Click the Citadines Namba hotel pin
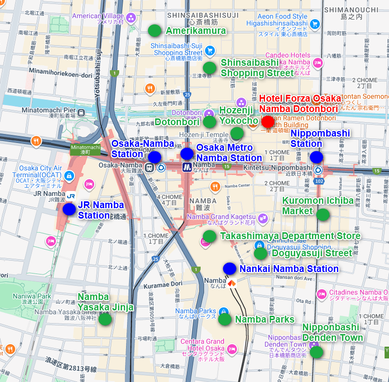 322,295
